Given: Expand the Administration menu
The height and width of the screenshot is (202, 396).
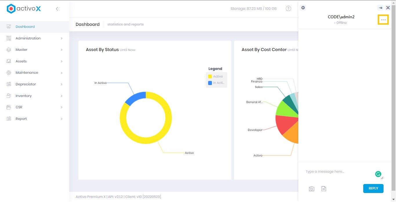Looking at the screenshot, I should [28, 38].
